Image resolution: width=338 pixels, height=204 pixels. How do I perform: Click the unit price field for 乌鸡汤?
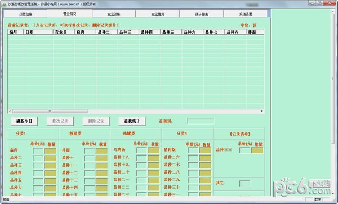(x=141, y=150)
